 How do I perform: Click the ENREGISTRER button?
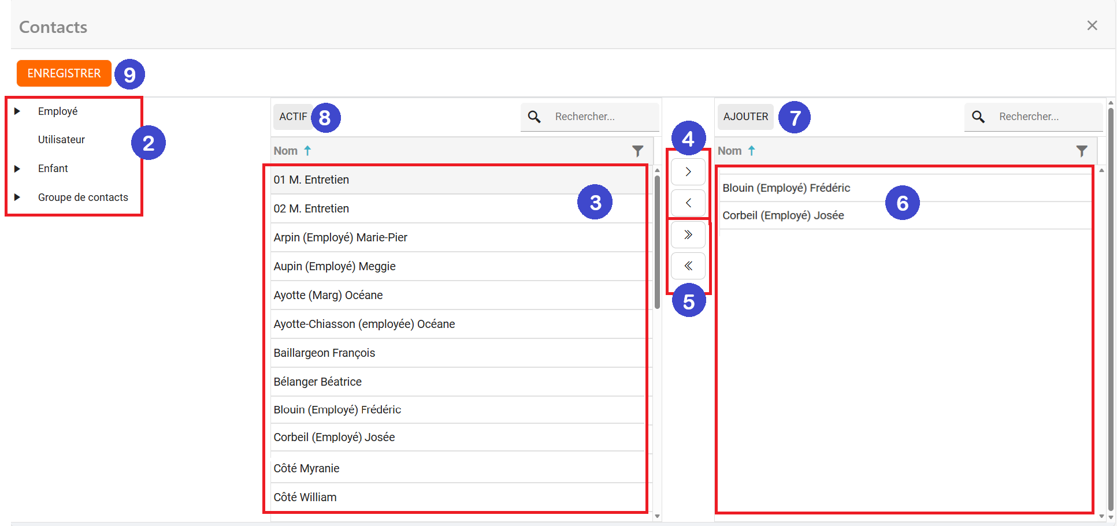pos(64,73)
